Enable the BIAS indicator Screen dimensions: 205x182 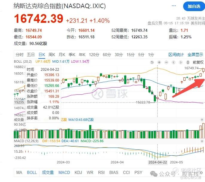coord(114,173)
